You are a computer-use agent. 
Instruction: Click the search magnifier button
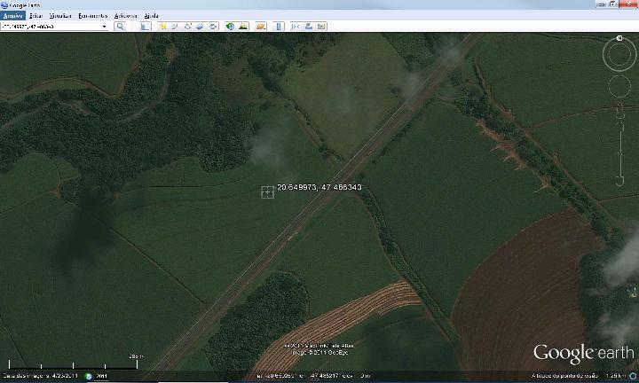120,27
